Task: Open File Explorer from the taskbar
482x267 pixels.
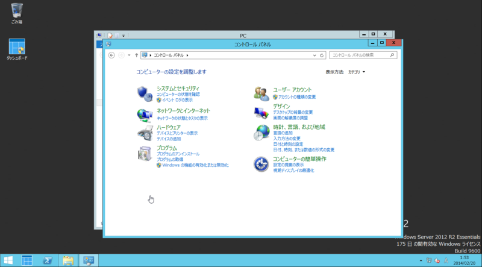Action: point(68,260)
